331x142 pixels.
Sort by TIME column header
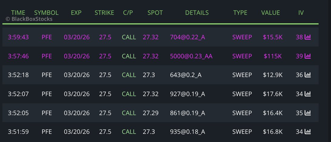pyautogui.click(x=18, y=13)
